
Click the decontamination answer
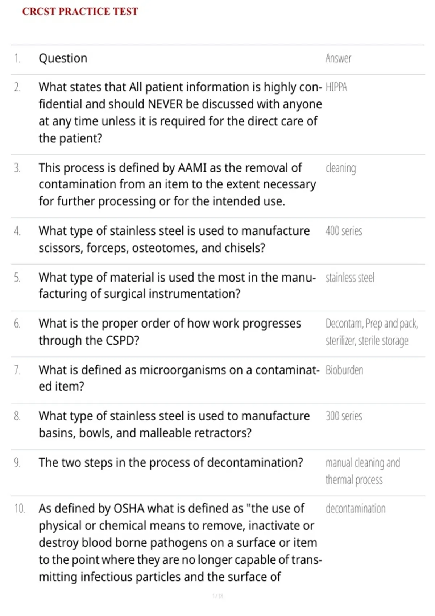[356, 509]
